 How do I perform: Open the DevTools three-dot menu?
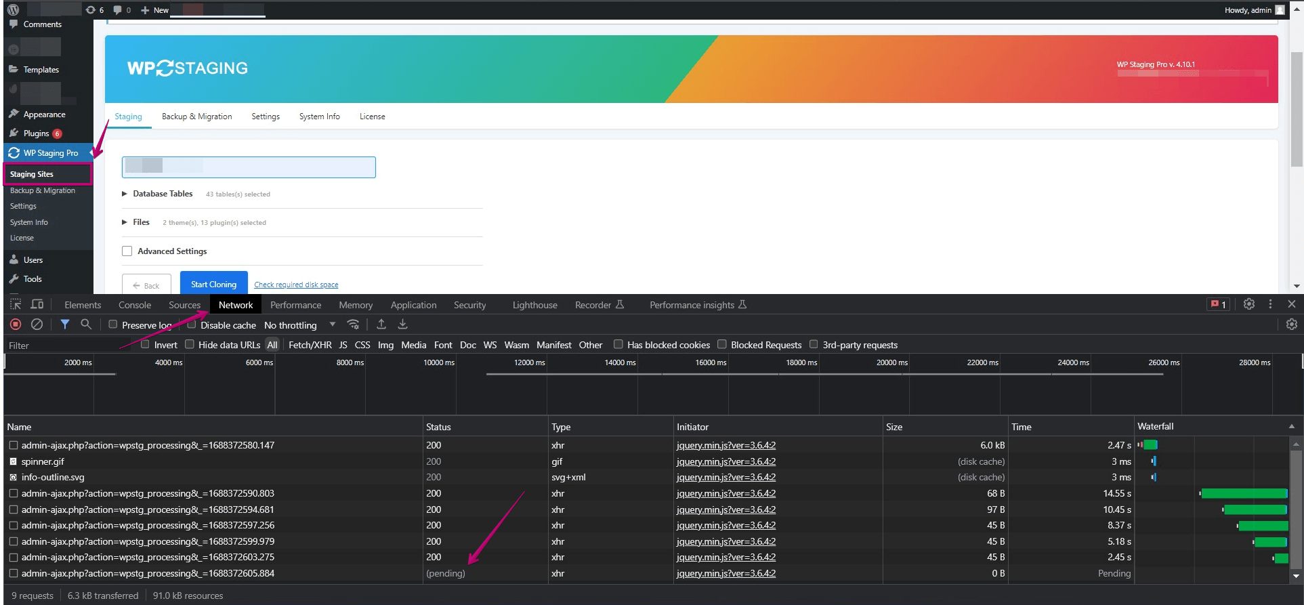1270,304
